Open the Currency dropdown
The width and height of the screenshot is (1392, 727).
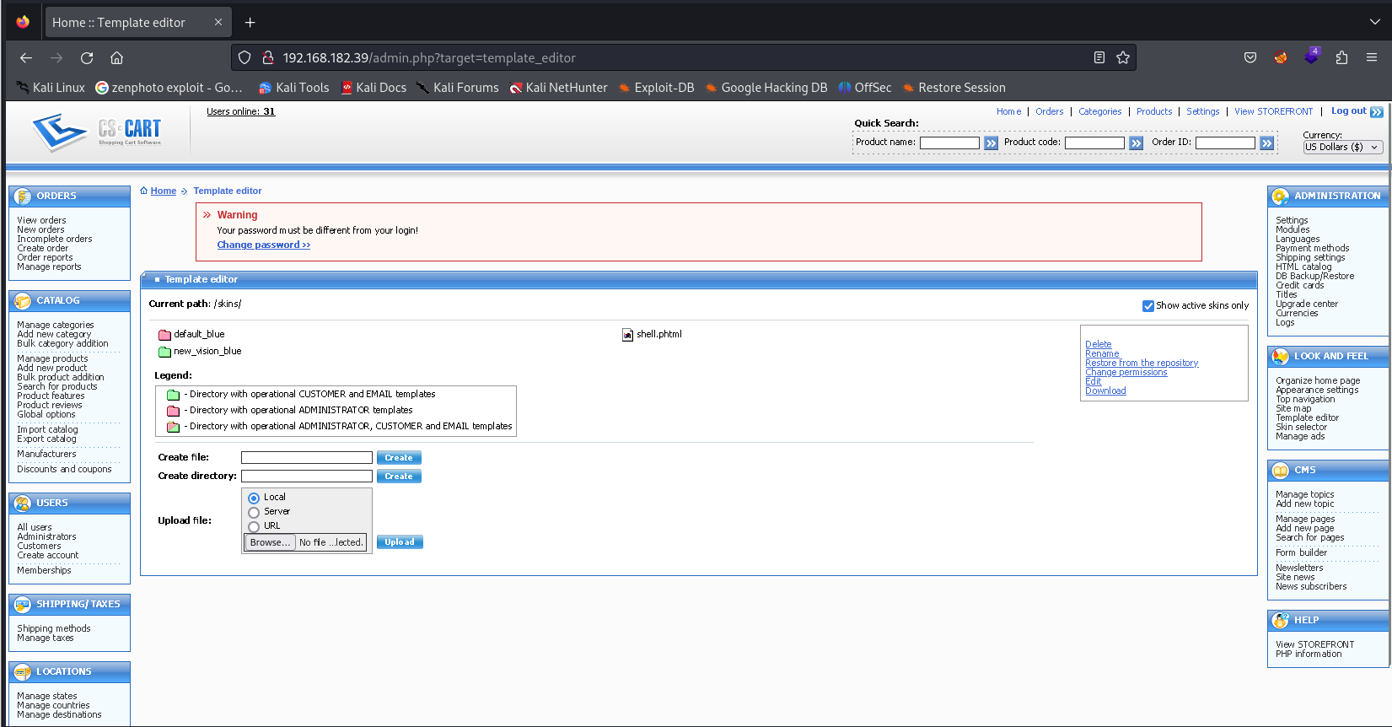1342,147
